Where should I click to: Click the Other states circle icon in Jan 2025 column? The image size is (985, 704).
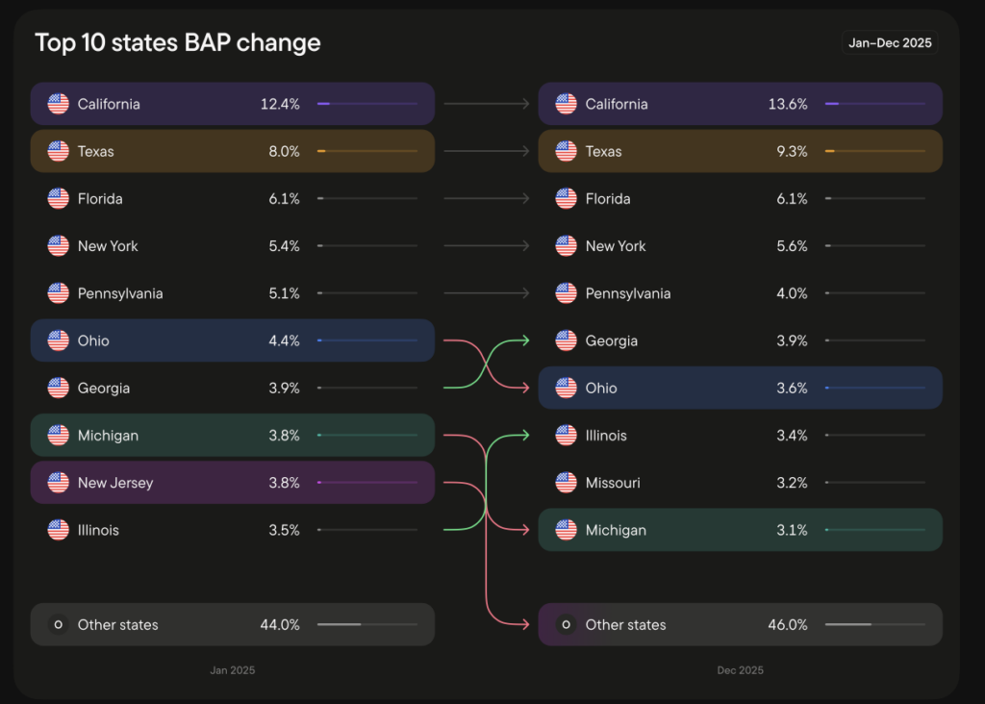(59, 625)
